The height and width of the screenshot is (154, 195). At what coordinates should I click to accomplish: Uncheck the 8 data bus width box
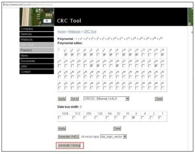[x=133, y=118]
